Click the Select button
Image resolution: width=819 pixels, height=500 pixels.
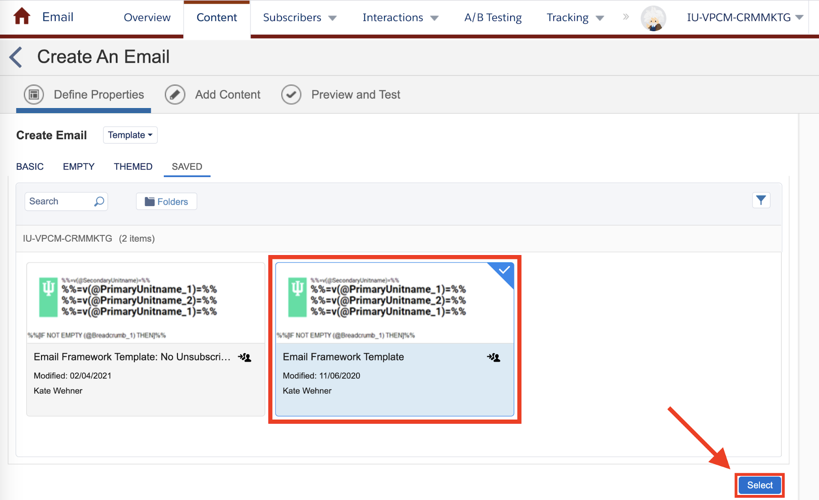(760, 485)
